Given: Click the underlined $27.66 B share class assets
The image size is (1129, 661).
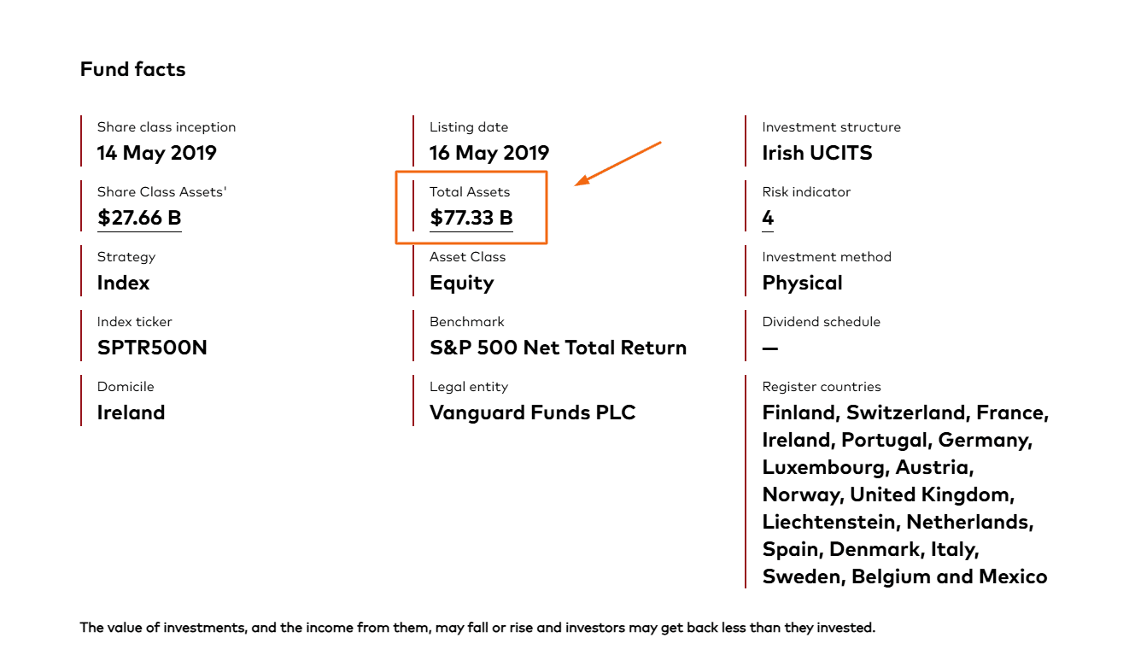Looking at the screenshot, I should click(139, 218).
